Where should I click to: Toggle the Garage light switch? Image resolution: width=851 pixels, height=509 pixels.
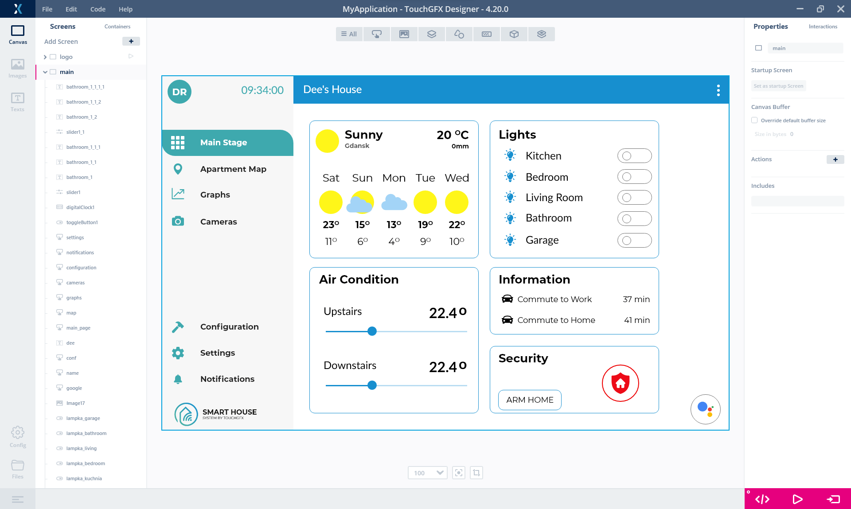(634, 241)
